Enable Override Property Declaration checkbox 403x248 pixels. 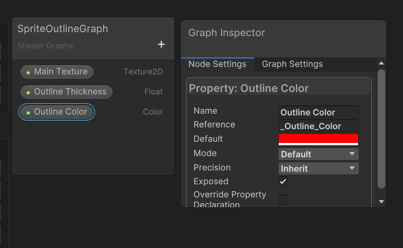[283, 200]
